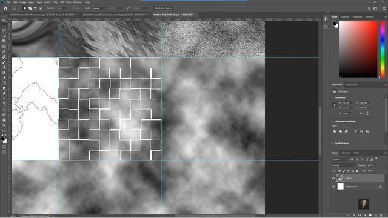This screenshot has height=218, width=388.
Task: Switch to the Adjustments tab
Action: pos(352,85)
